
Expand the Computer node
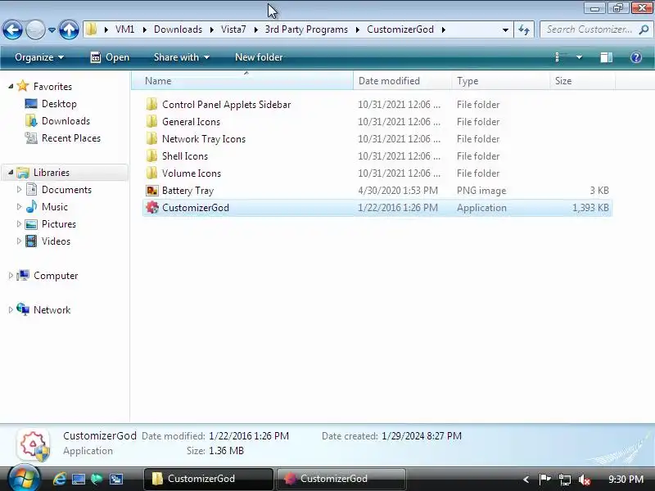click(x=11, y=276)
